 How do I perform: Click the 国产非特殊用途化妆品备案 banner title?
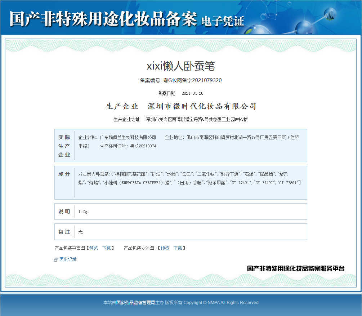pos(103,19)
